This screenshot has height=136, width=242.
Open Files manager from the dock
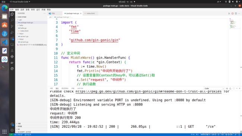coord(4,16)
